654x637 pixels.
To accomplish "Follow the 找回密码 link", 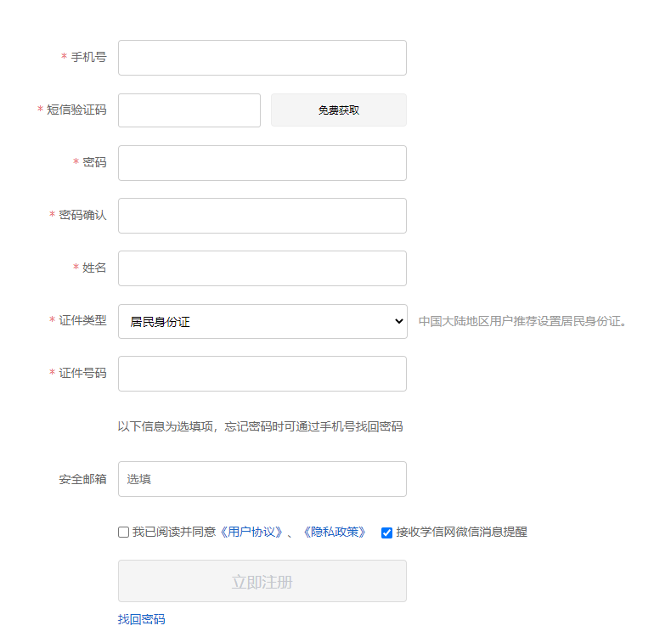I will click(x=141, y=619).
